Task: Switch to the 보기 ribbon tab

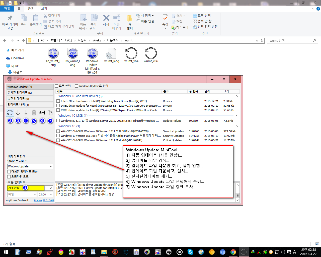Action: 44,9
